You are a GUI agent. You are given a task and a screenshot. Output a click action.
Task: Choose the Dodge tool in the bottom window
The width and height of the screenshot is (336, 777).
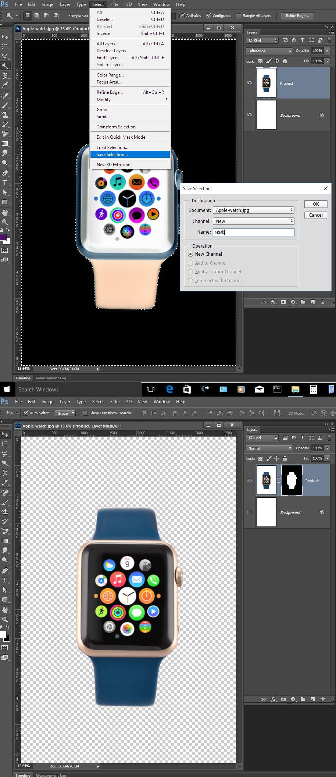pos(5,560)
